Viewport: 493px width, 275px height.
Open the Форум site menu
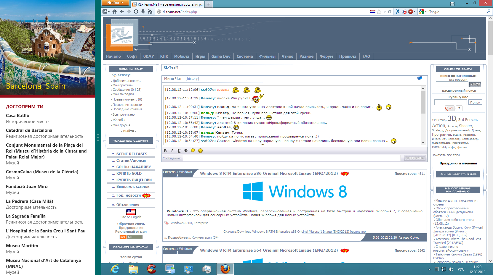326,56
